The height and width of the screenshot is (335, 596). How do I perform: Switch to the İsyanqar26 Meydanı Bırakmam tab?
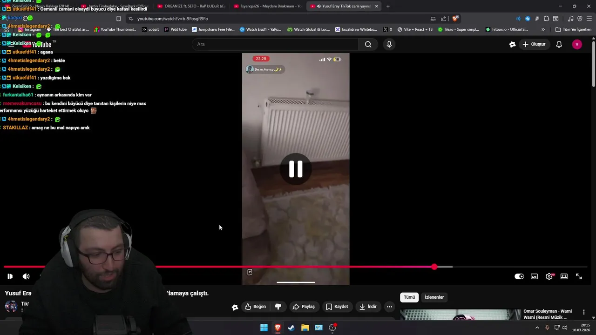267,6
